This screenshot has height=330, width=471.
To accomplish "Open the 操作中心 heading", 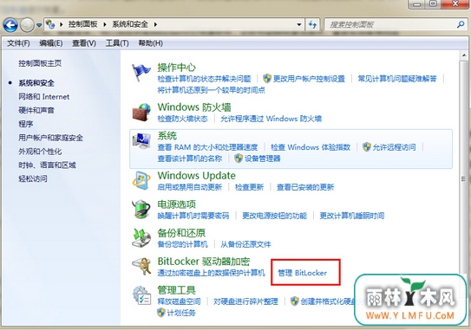I will (177, 68).
